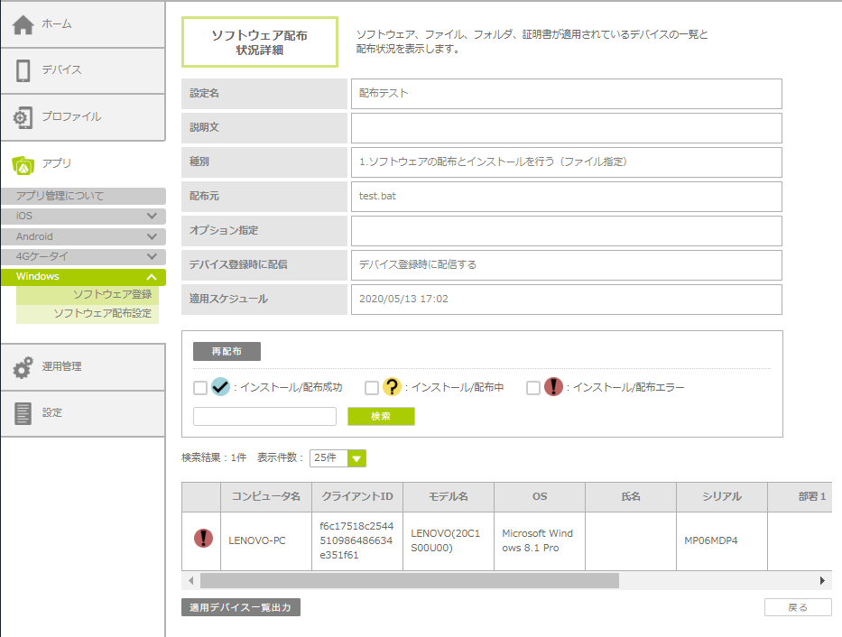The height and width of the screenshot is (637, 842).
Task: Check the インストール/配布エラー filter checkbox
Action: pos(533,388)
